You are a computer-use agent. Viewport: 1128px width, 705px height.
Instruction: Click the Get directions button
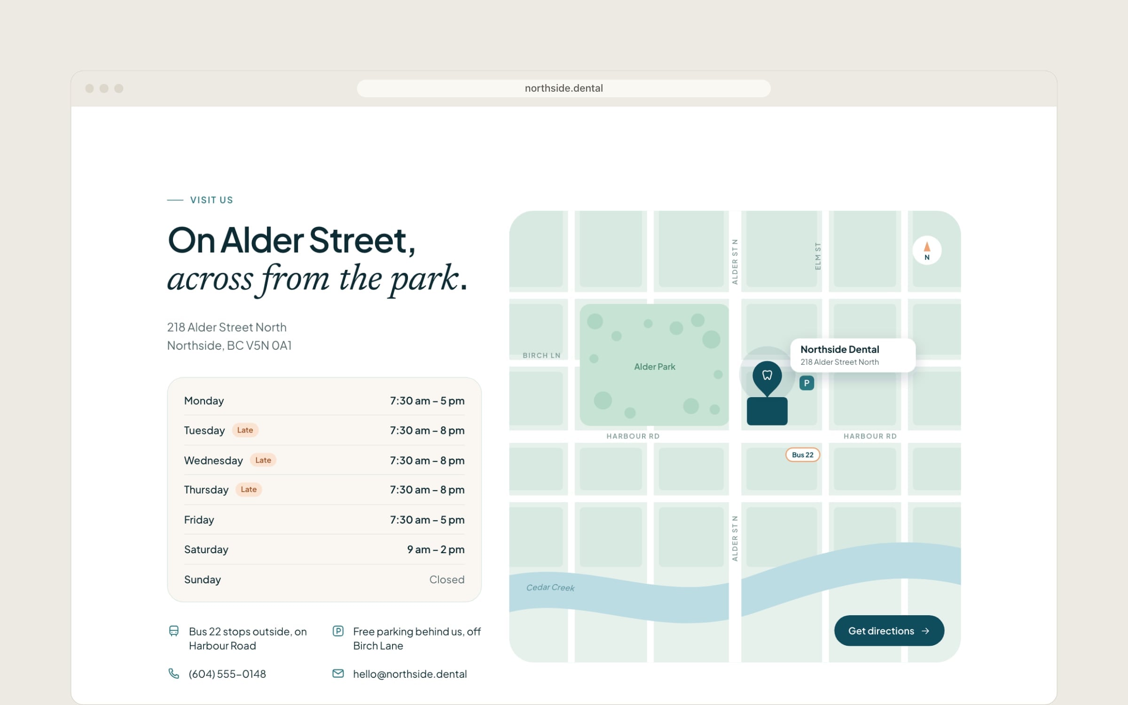tap(889, 631)
